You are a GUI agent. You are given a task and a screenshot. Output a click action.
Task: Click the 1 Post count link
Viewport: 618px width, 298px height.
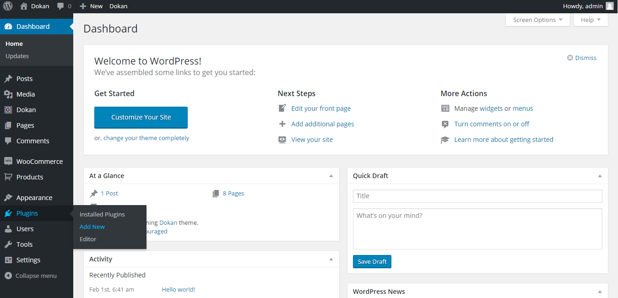109,194
